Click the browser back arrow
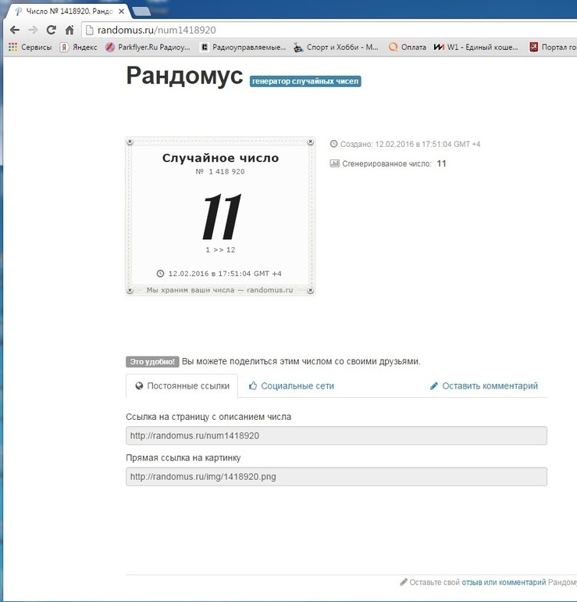The width and height of the screenshot is (577, 602). [13, 30]
